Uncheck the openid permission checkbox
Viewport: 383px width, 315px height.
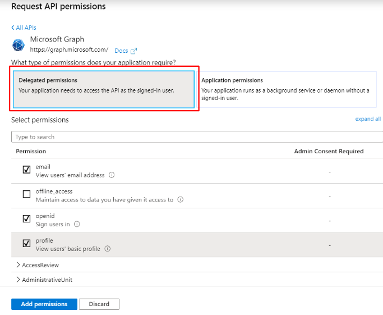[26, 219]
